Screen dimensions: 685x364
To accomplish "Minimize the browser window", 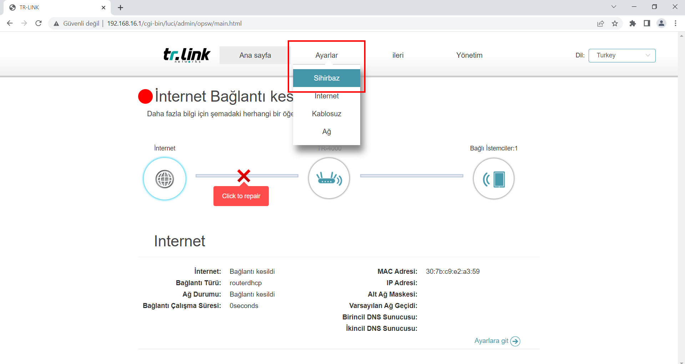I will point(634,7).
